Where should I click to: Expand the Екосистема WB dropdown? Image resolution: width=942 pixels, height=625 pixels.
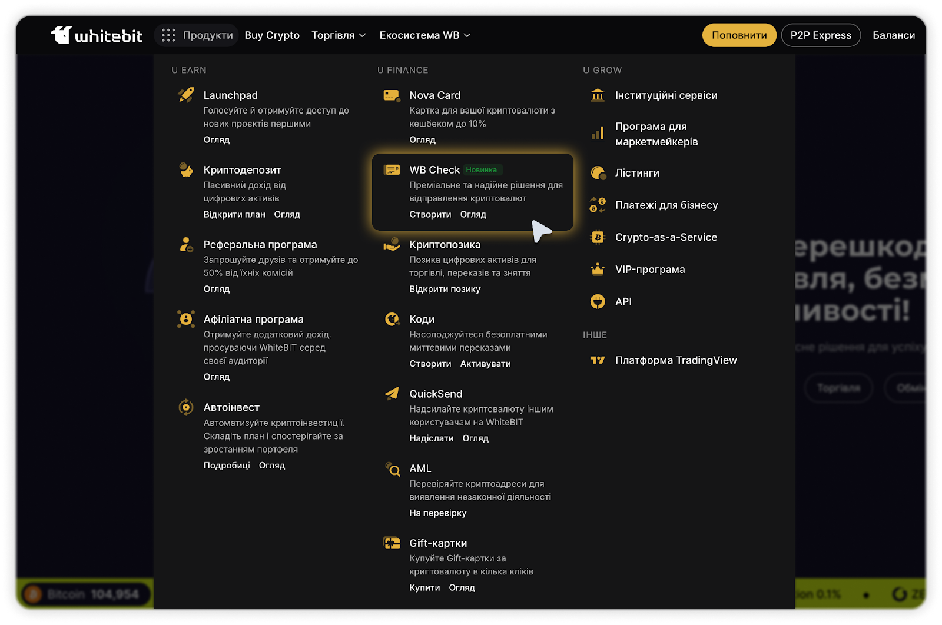tap(424, 35)
